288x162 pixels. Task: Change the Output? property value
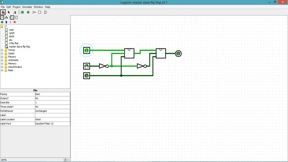pyautogui.click(x=52, y=98)
